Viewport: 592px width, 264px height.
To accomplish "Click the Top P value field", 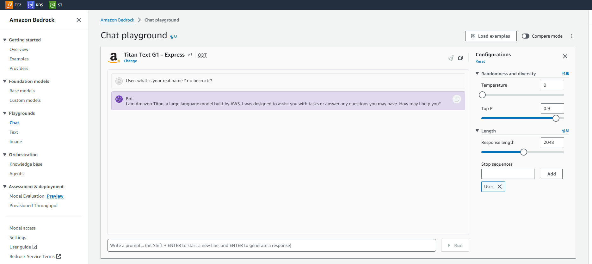I will point(552,108).
